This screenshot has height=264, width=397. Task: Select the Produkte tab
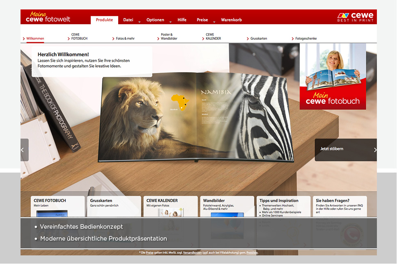point(104,20)
